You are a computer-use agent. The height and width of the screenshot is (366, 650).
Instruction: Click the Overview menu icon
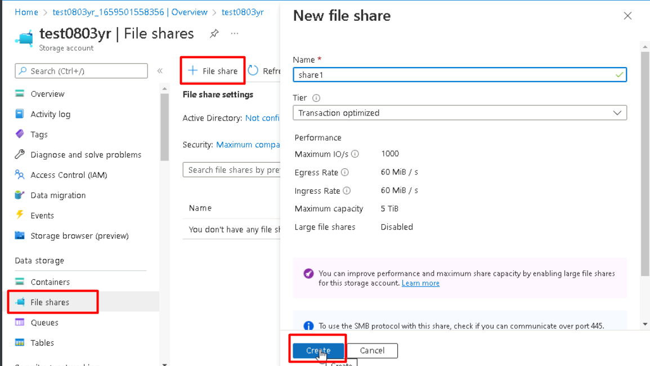[x=20, y=93]
